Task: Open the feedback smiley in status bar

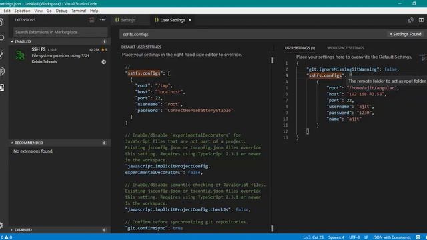Action: (418, 237)
